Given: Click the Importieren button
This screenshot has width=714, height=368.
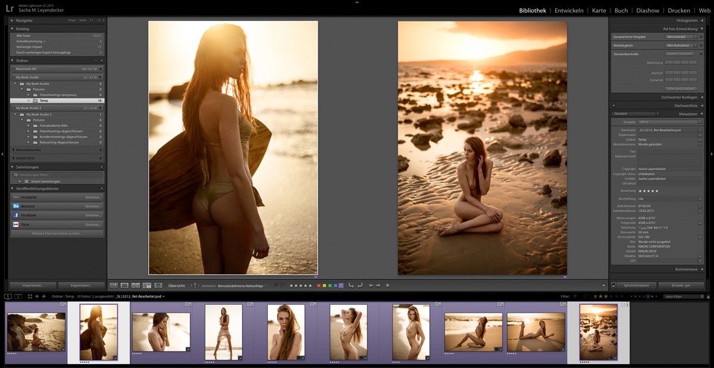Looking at the screenshot, I should tap(33, 285).
